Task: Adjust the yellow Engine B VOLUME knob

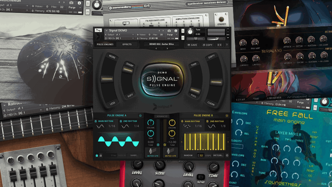Action: [x=172, y=123]
